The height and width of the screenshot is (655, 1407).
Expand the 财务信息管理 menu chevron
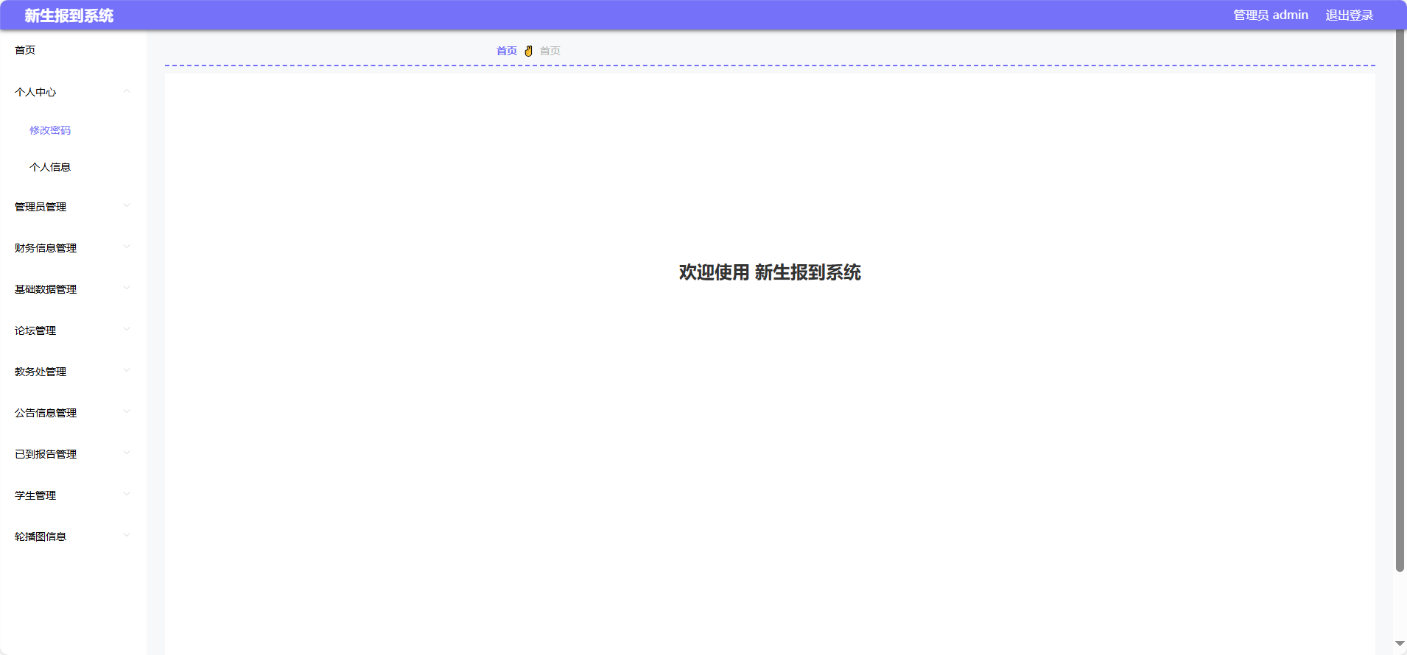(127, 247)
